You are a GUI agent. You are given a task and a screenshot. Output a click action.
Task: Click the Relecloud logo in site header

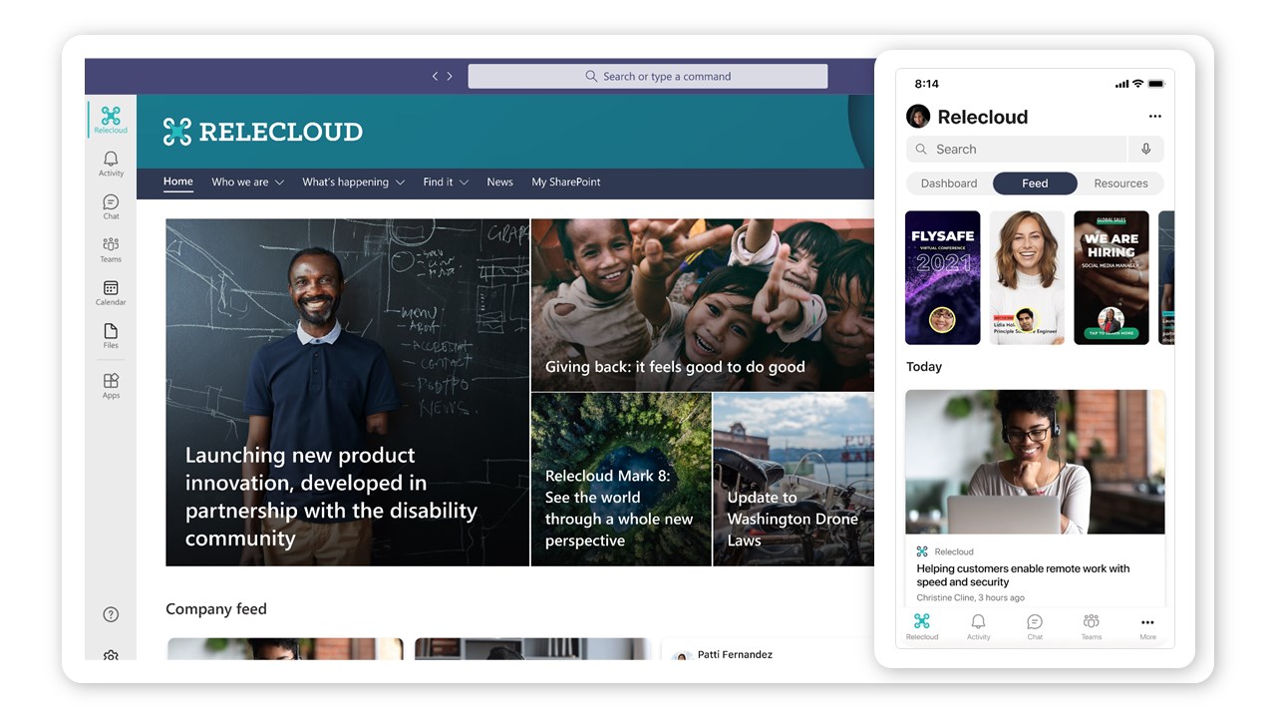click(x=263, y=132)
